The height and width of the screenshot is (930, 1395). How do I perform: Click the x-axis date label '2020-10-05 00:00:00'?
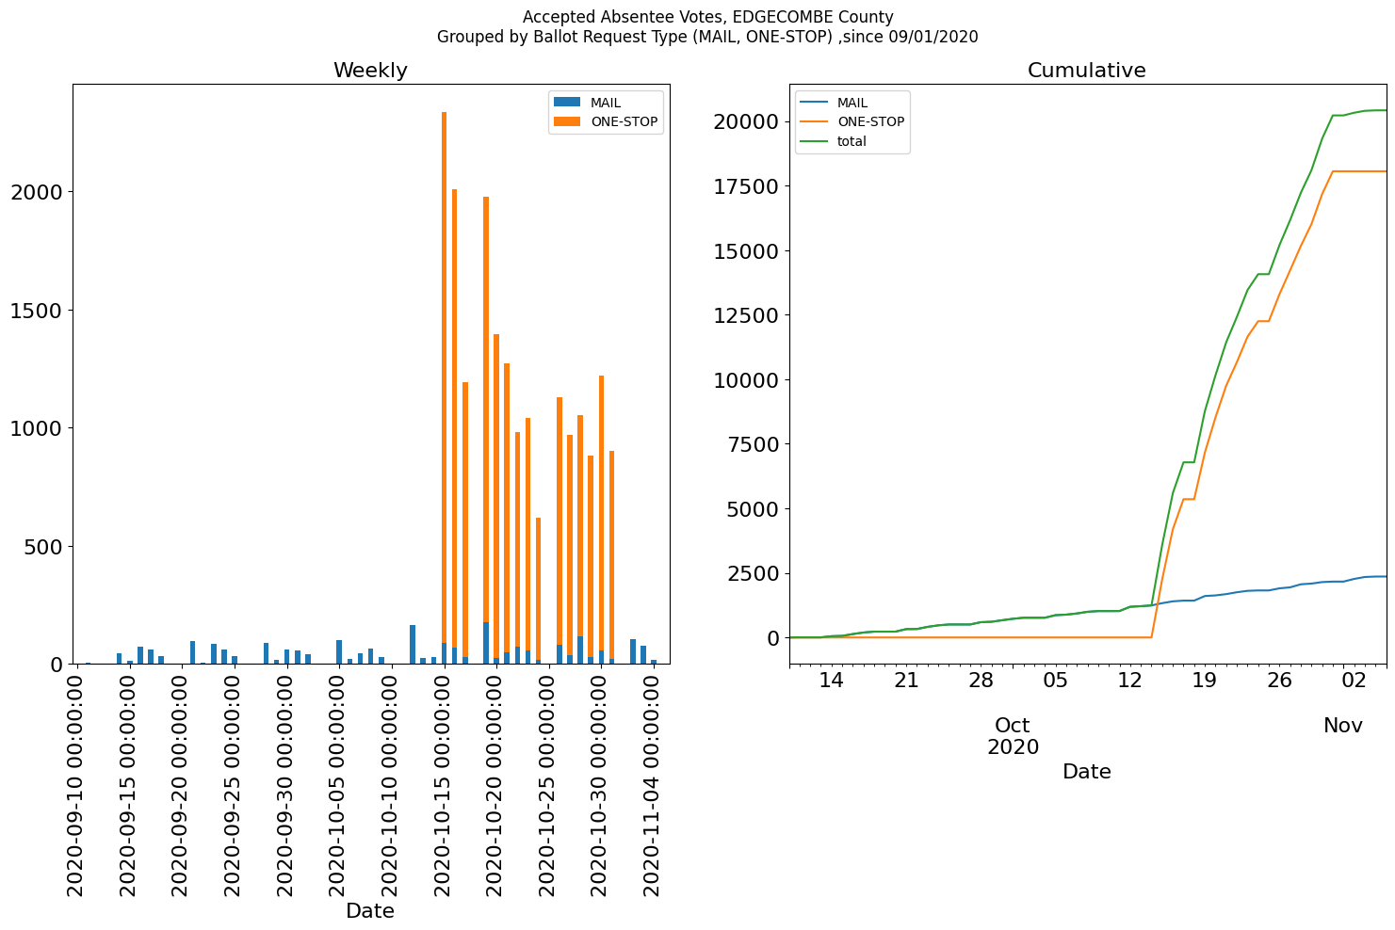tap(338, 784)
